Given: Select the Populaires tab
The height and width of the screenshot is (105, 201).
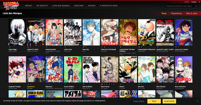Looking at the screenshot, I should coord(176,13).
